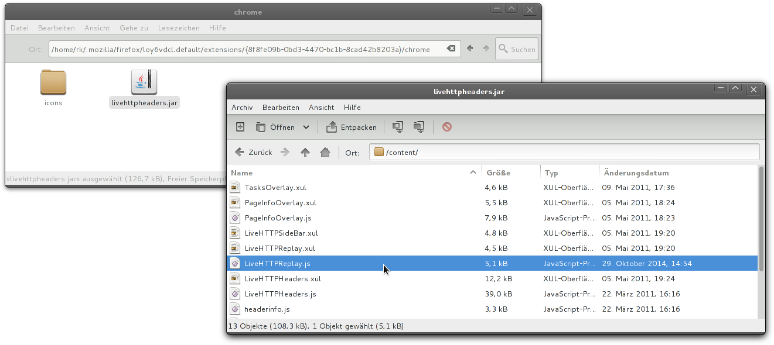Click the Zurück back button
The height and width of the screenshot is (345, 774).
click(x=254, y=152)
